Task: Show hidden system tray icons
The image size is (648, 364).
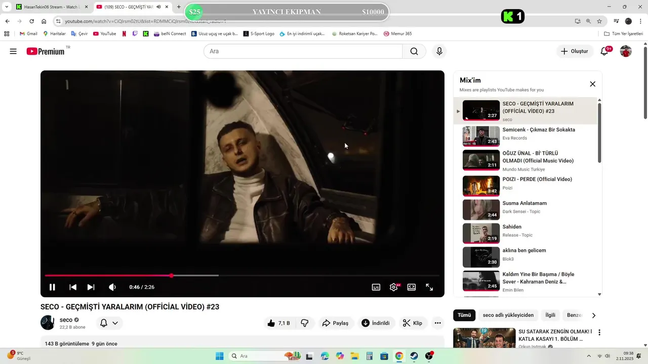Action: click(x=589, y=356)
